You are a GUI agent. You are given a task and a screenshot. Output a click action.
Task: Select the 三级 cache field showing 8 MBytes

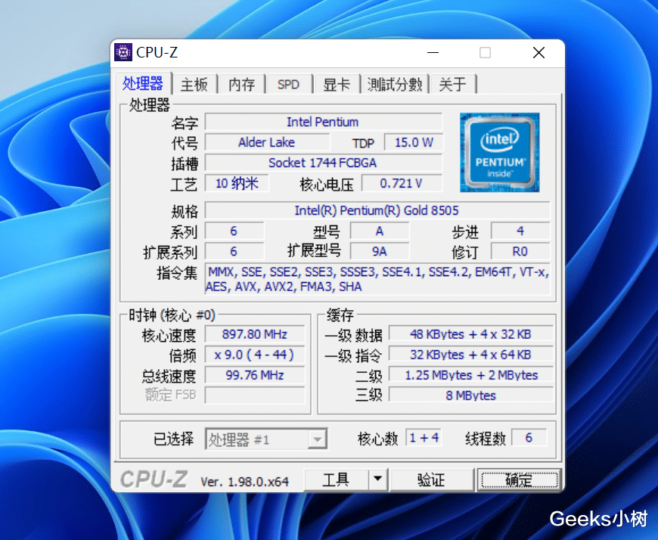470,395
